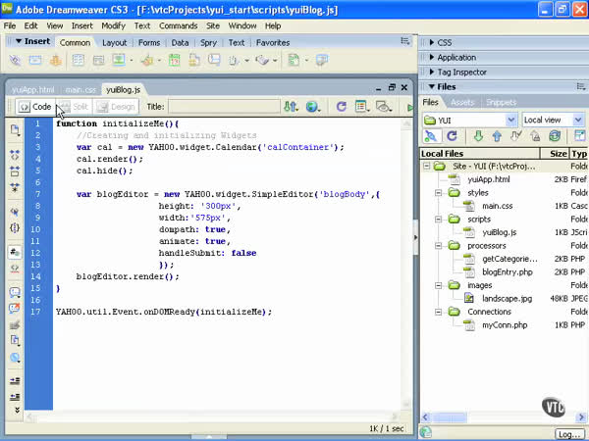Screen dimensions: 589x441
Task: Click the Refresh icon in the Files panel
Action: [x=453, y=136]
